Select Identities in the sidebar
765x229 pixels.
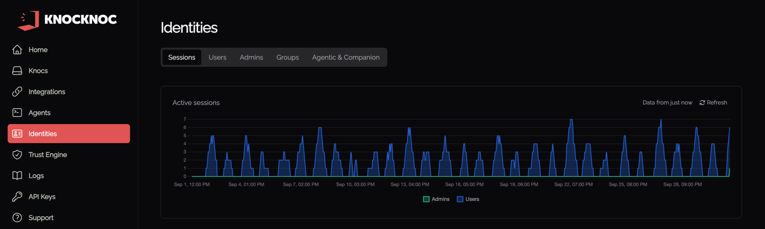(x=69, y=134)
